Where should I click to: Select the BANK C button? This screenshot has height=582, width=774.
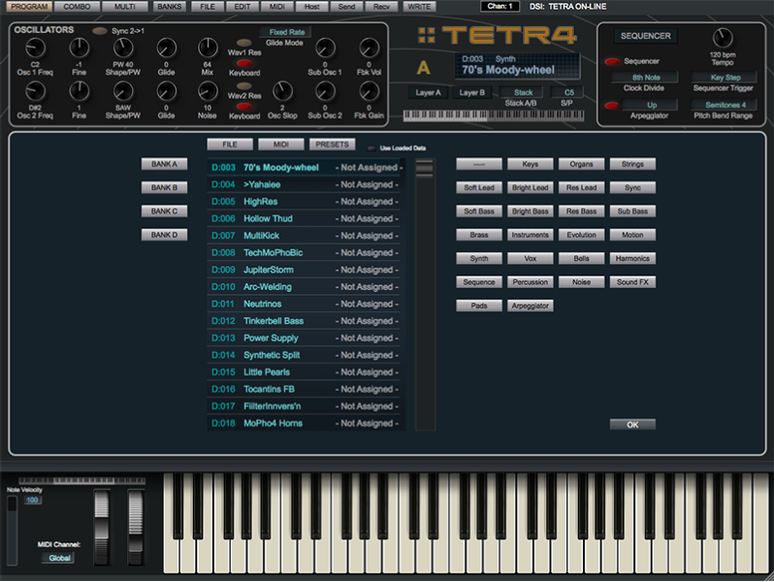pyautogui.click(x=164, y=211)
